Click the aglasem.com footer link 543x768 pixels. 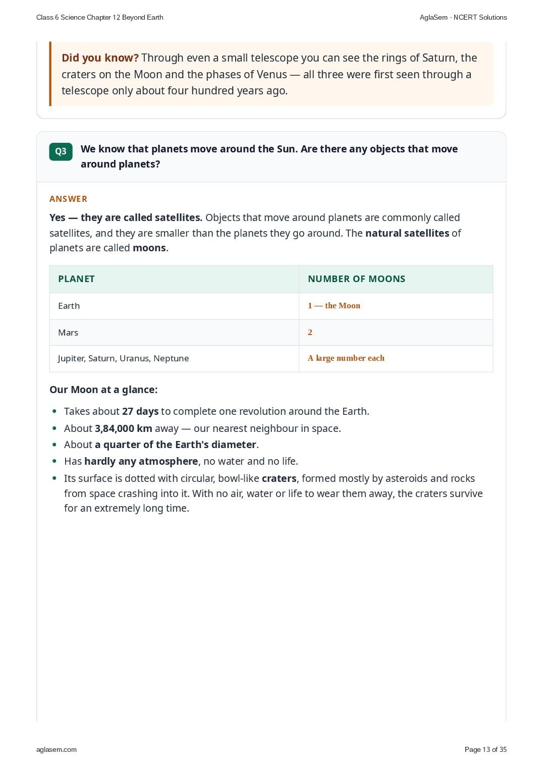(x=57, y=749)
